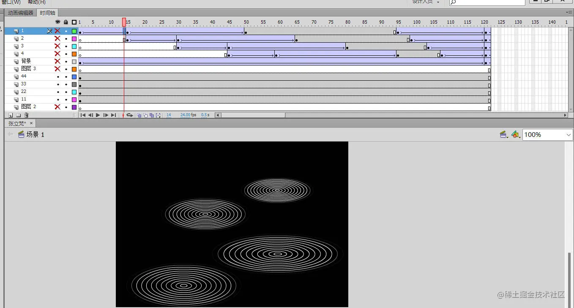Show the hidden 图层 3 layer
This screenshot has width=574, height=308.
(x=57, y=69)
